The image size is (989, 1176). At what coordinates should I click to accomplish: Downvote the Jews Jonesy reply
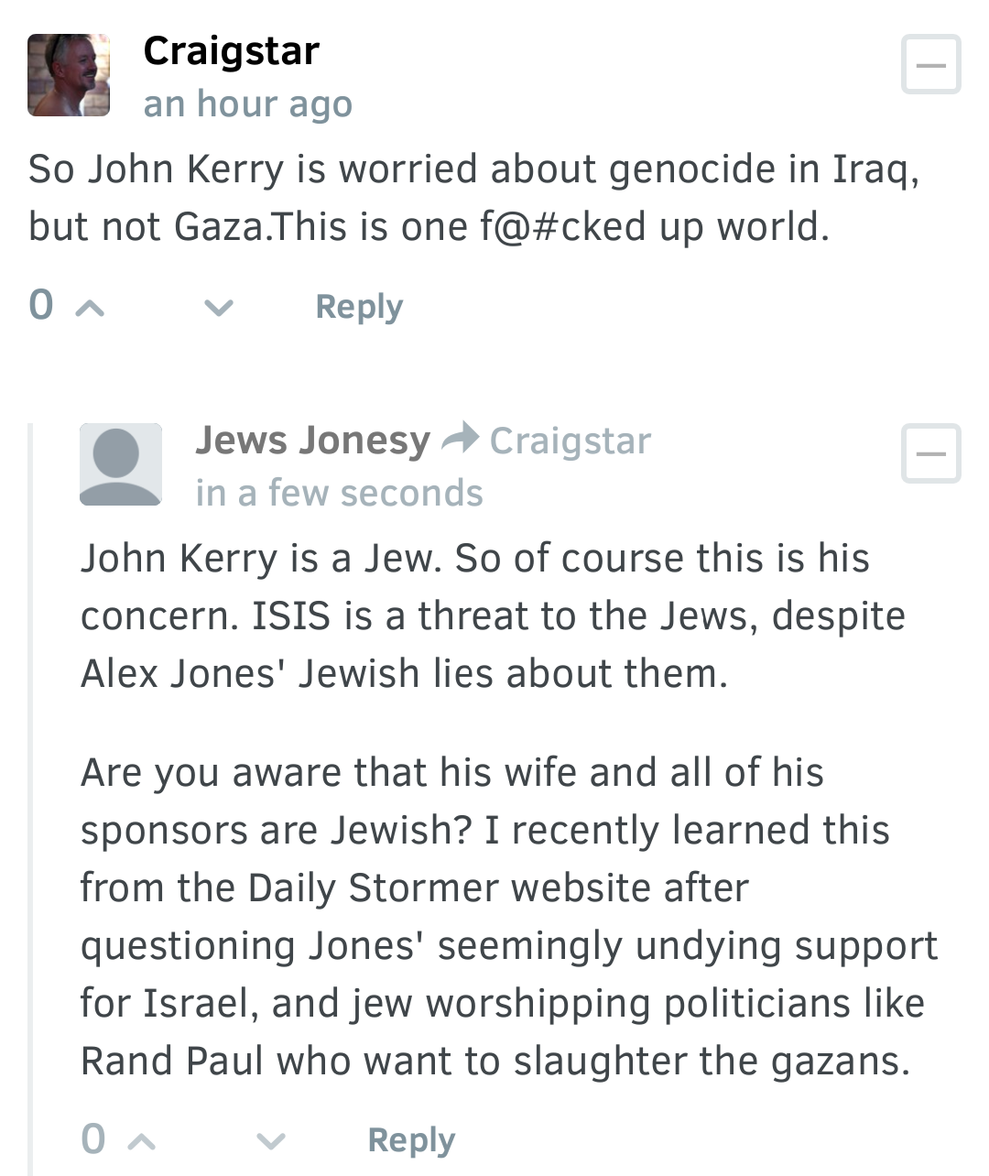[x=270, y=1141]
